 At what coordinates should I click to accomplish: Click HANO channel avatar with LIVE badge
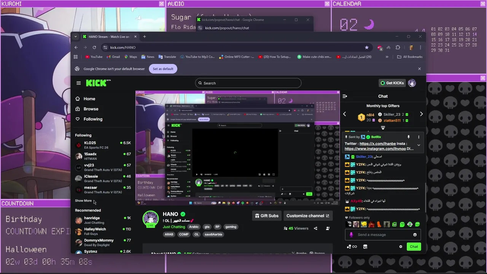click(x=151, y=219)
